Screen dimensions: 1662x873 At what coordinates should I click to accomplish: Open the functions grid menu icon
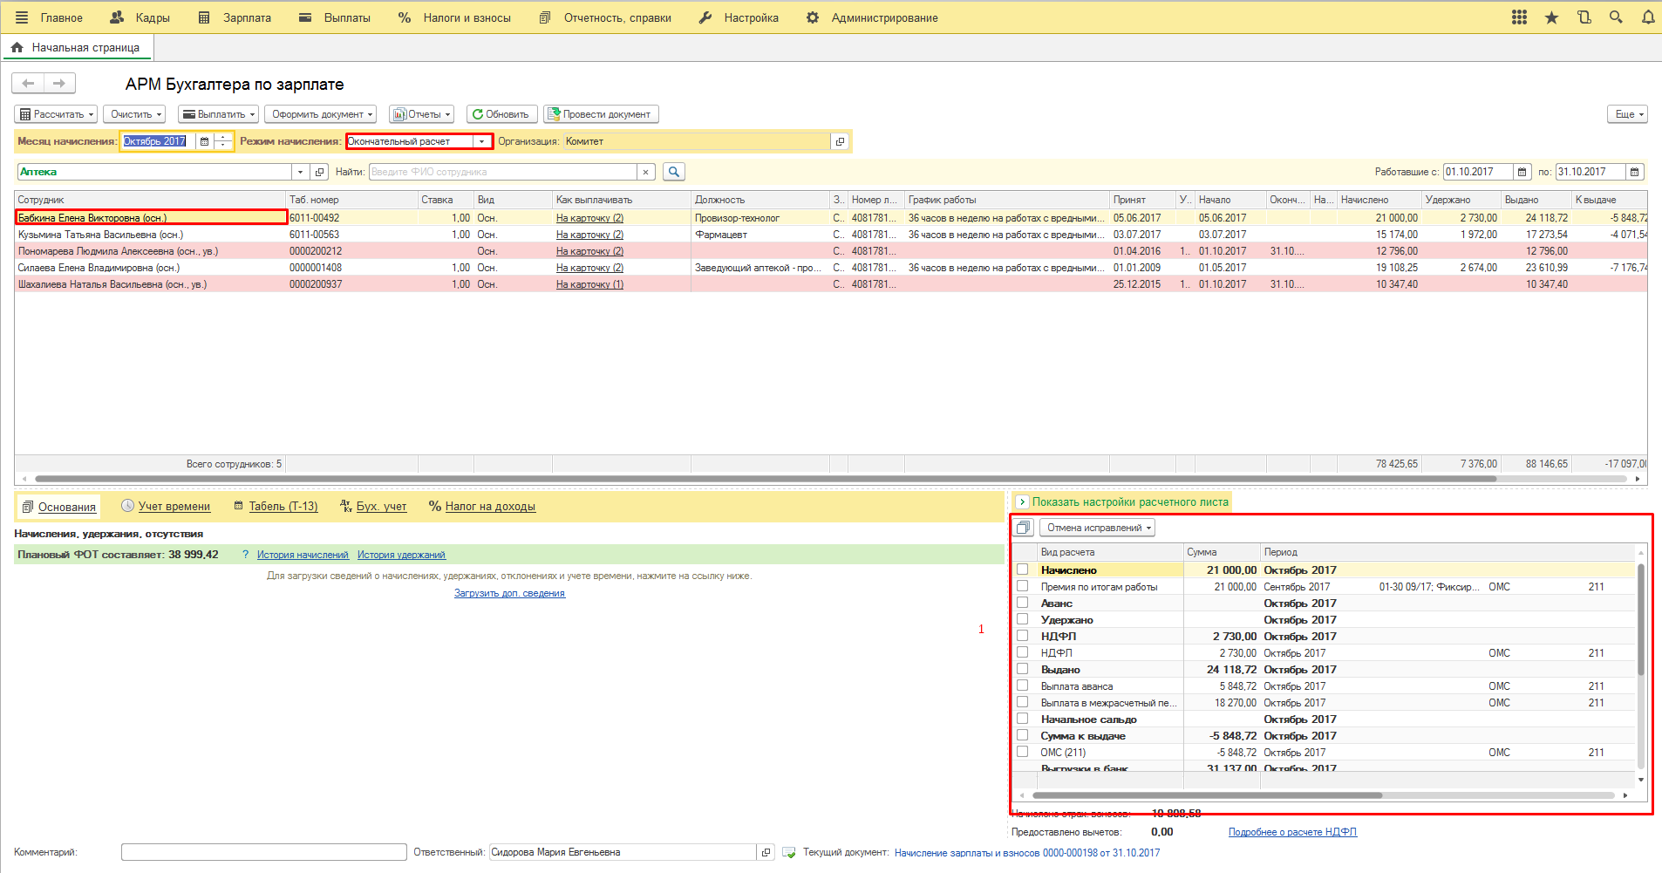click(x=1519, y=17)
